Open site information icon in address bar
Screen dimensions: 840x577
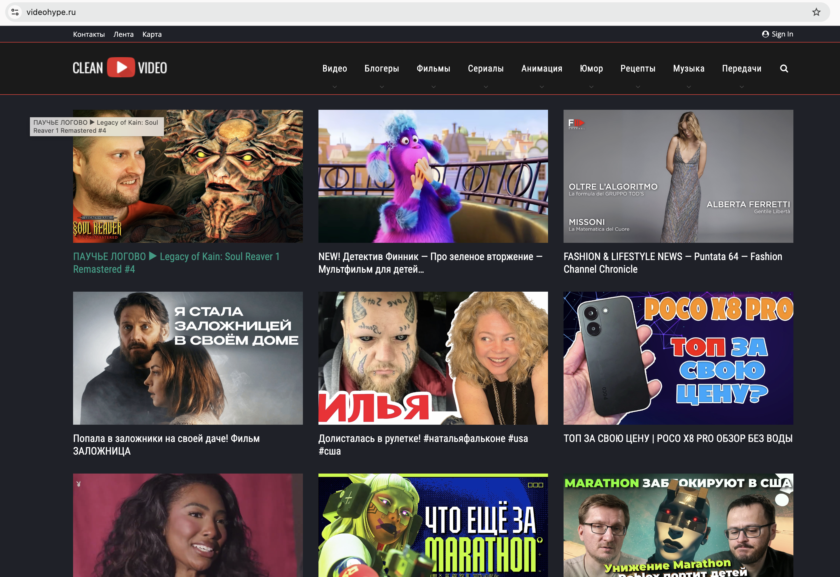pos(15,12)
